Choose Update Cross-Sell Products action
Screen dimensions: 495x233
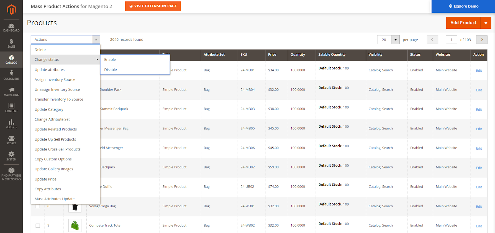point(65,149)
